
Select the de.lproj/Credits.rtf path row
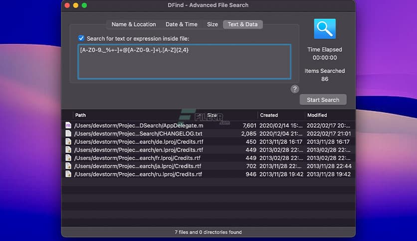[x=139, y=142]
